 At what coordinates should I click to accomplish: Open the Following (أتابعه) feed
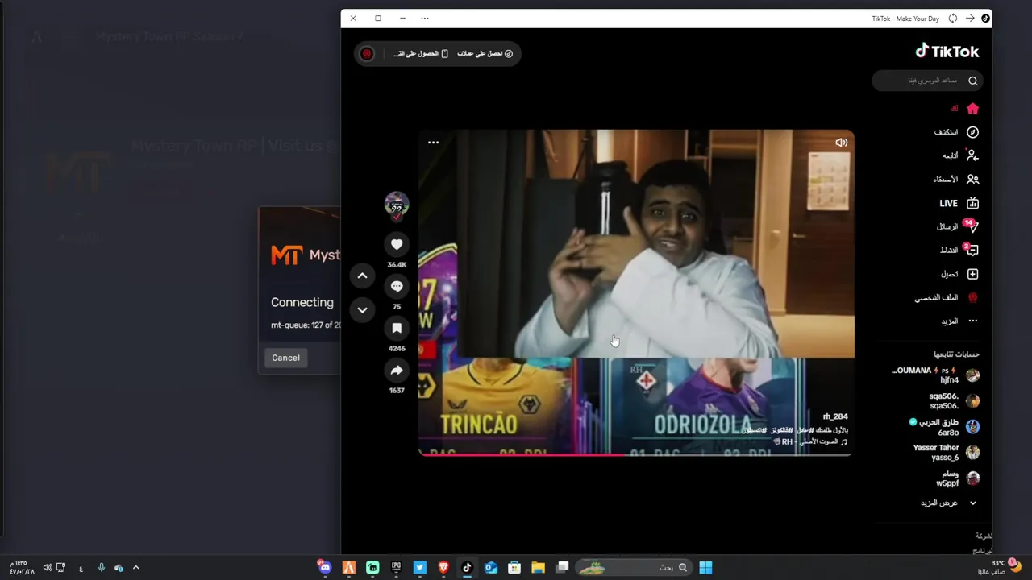[961, 155]
